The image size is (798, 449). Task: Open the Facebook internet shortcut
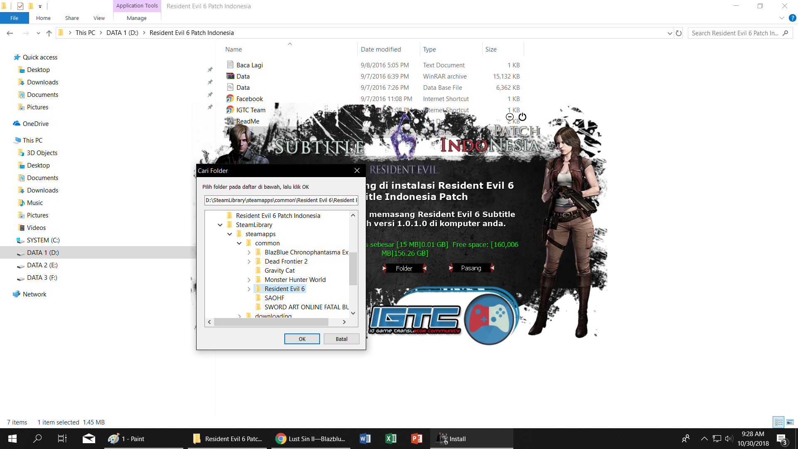[x=249, y=99]
